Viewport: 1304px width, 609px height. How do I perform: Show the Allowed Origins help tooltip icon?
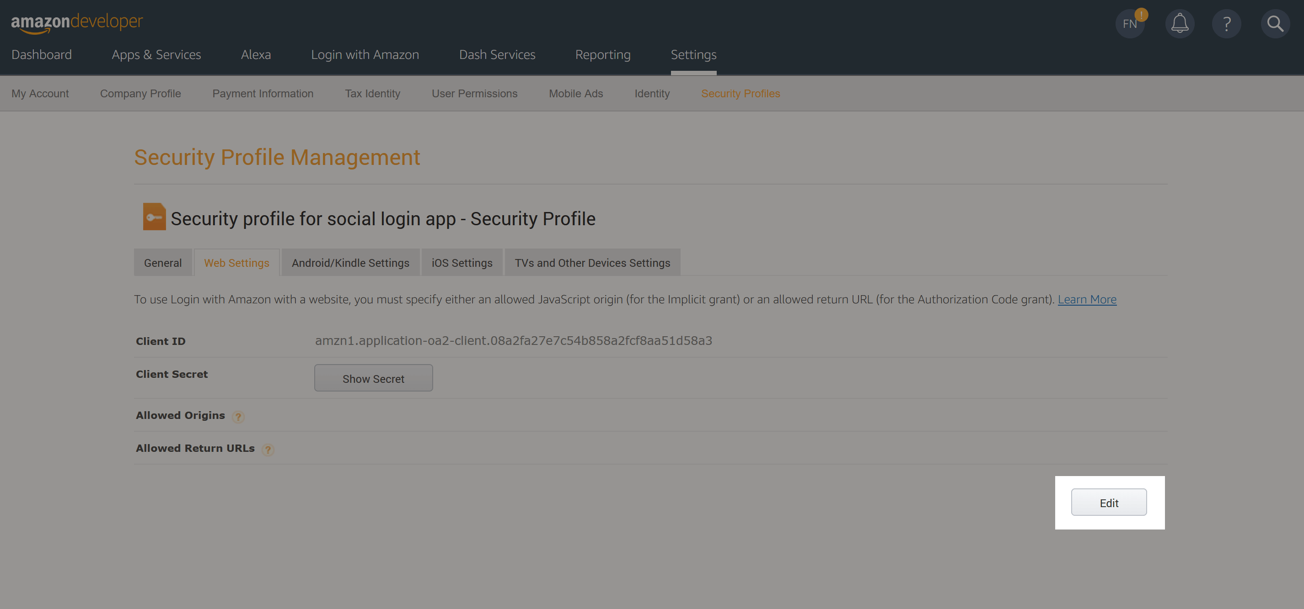click(238, 417)
